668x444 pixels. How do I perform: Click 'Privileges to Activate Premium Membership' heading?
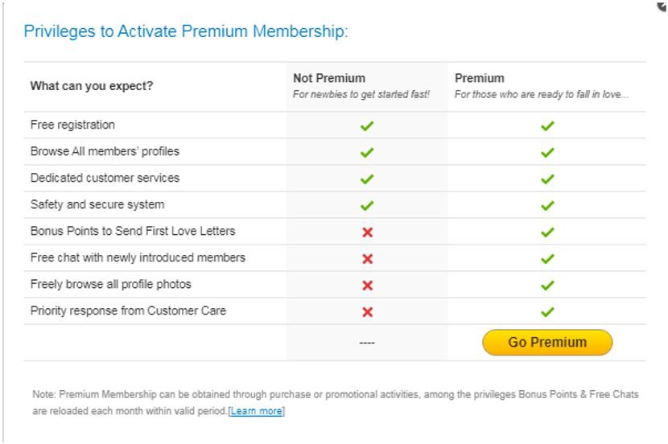(x=185, y=32)
